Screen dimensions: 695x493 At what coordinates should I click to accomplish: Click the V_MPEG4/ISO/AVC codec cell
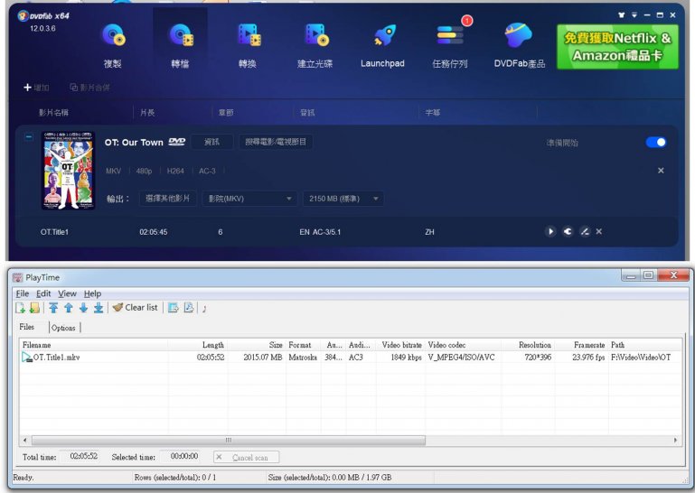[x=462, y=357]
